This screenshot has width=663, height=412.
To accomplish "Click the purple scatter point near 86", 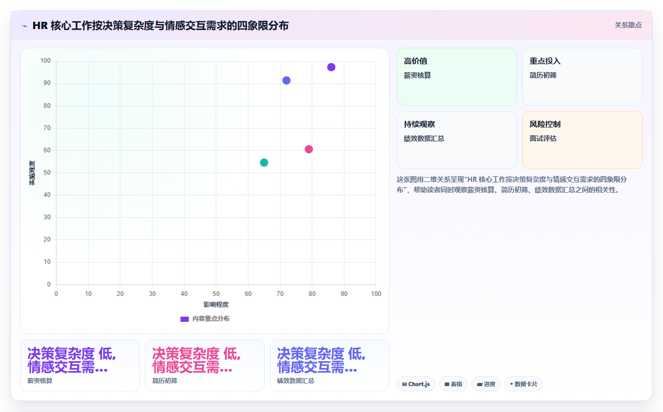I will 331,67.
